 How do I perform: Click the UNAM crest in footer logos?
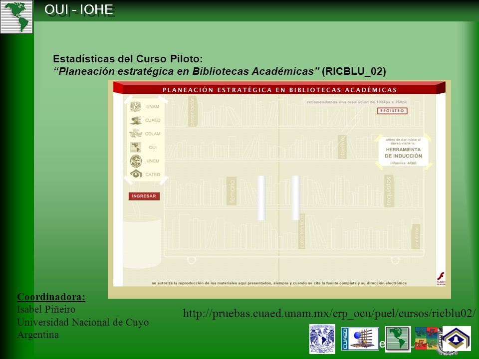322,339
